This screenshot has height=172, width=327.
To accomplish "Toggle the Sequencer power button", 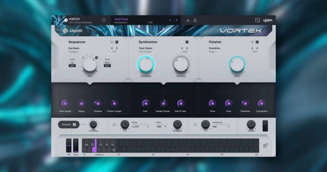I will pos(112,42).
